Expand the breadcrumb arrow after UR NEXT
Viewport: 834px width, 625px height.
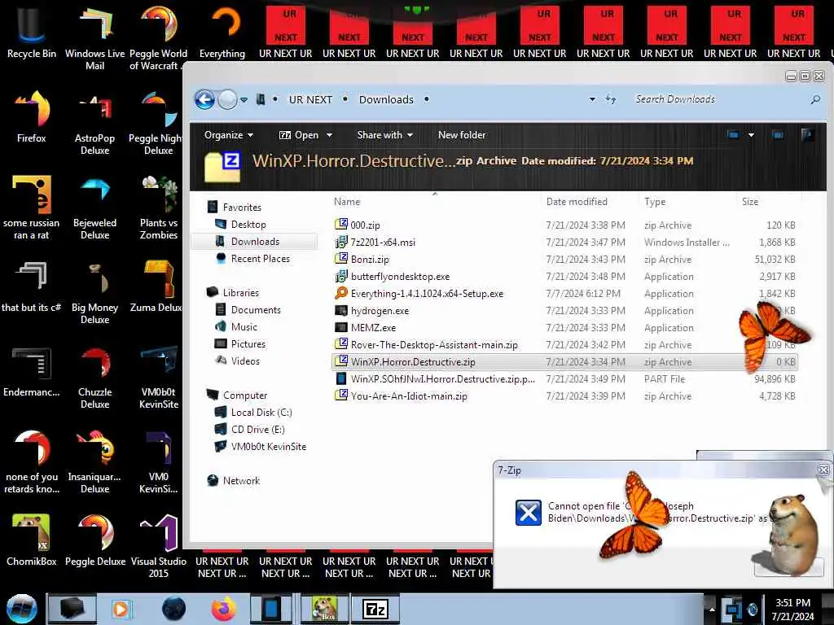[345, 99]
